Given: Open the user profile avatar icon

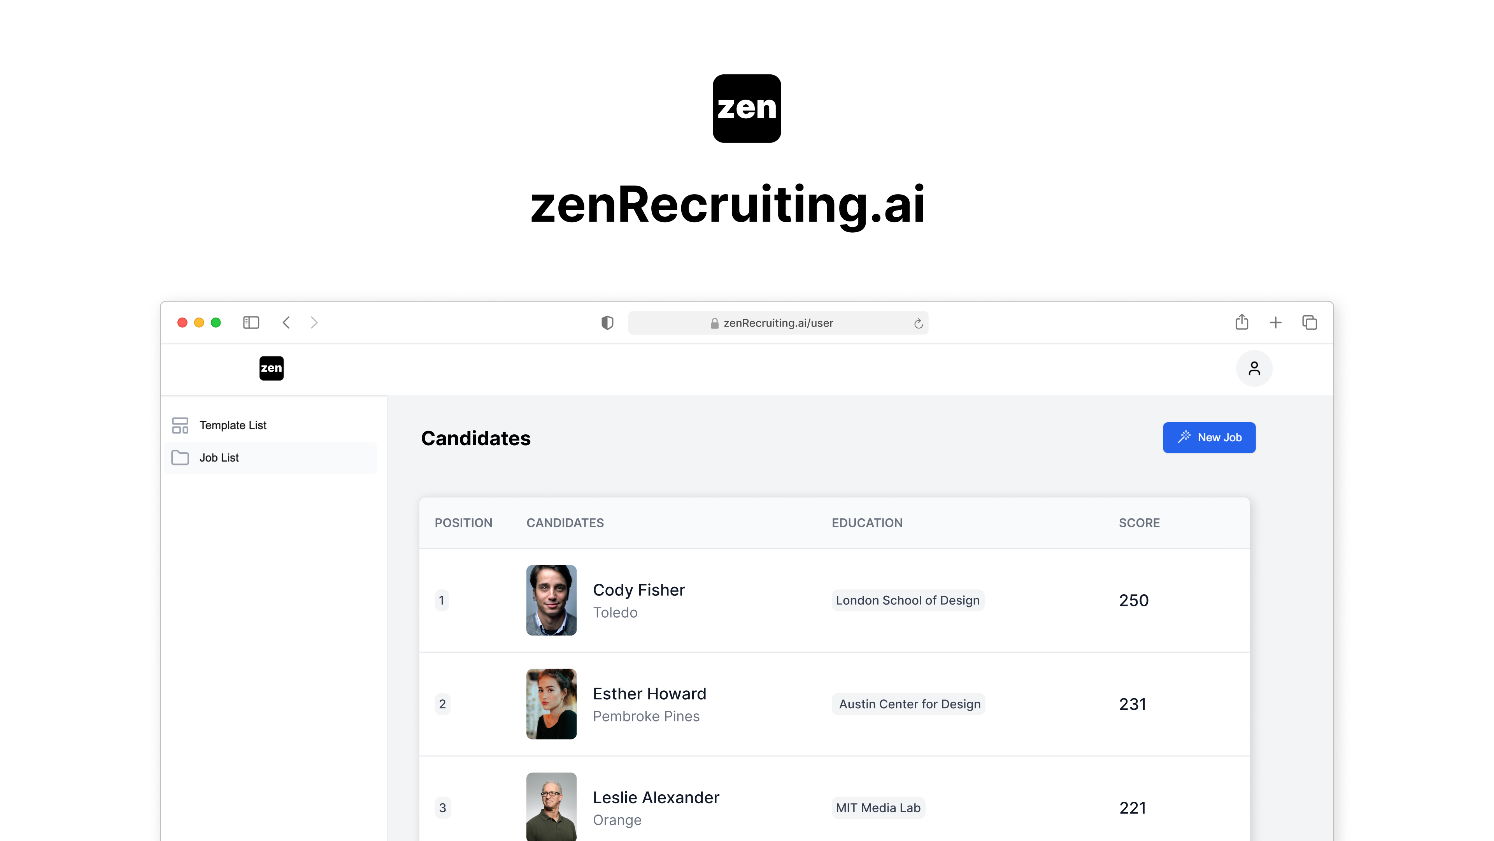Looking at the screenshot, I should click(x=1254, y=368).
